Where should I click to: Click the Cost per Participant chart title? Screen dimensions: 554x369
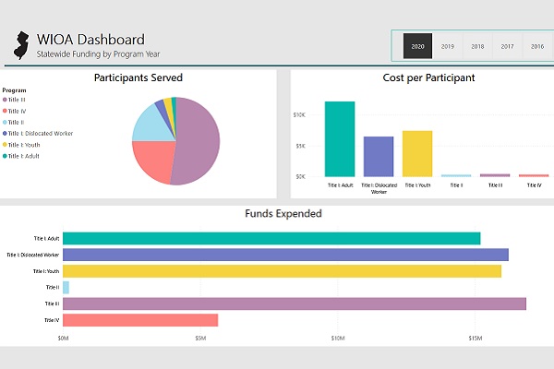[x=428, y=77]
